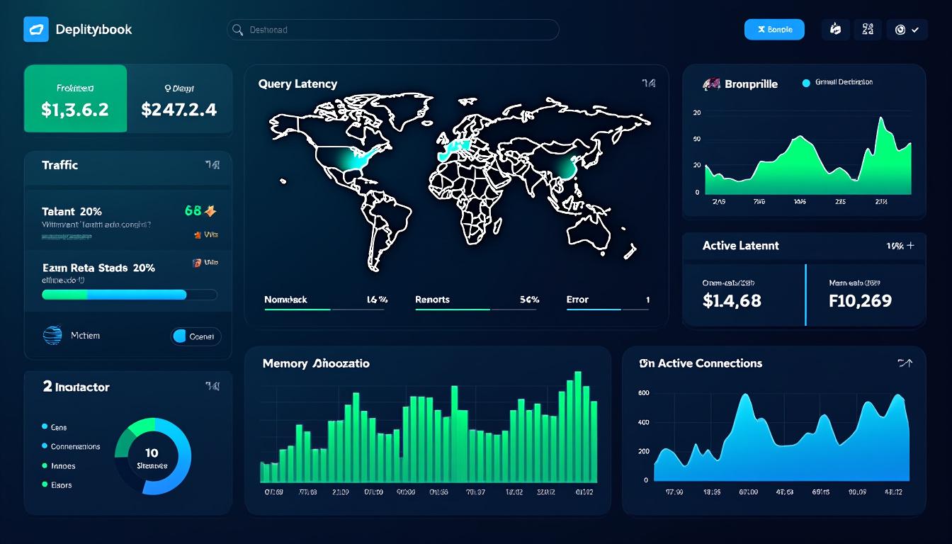The width and height of the screenshot is (952, 544).
Task: Click the arrow icon in Active Connections header
Action: tap(905, 363)
